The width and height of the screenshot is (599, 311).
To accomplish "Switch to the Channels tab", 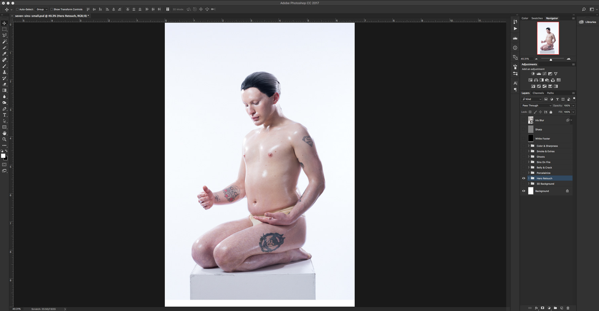I will [x=538, y=93].
